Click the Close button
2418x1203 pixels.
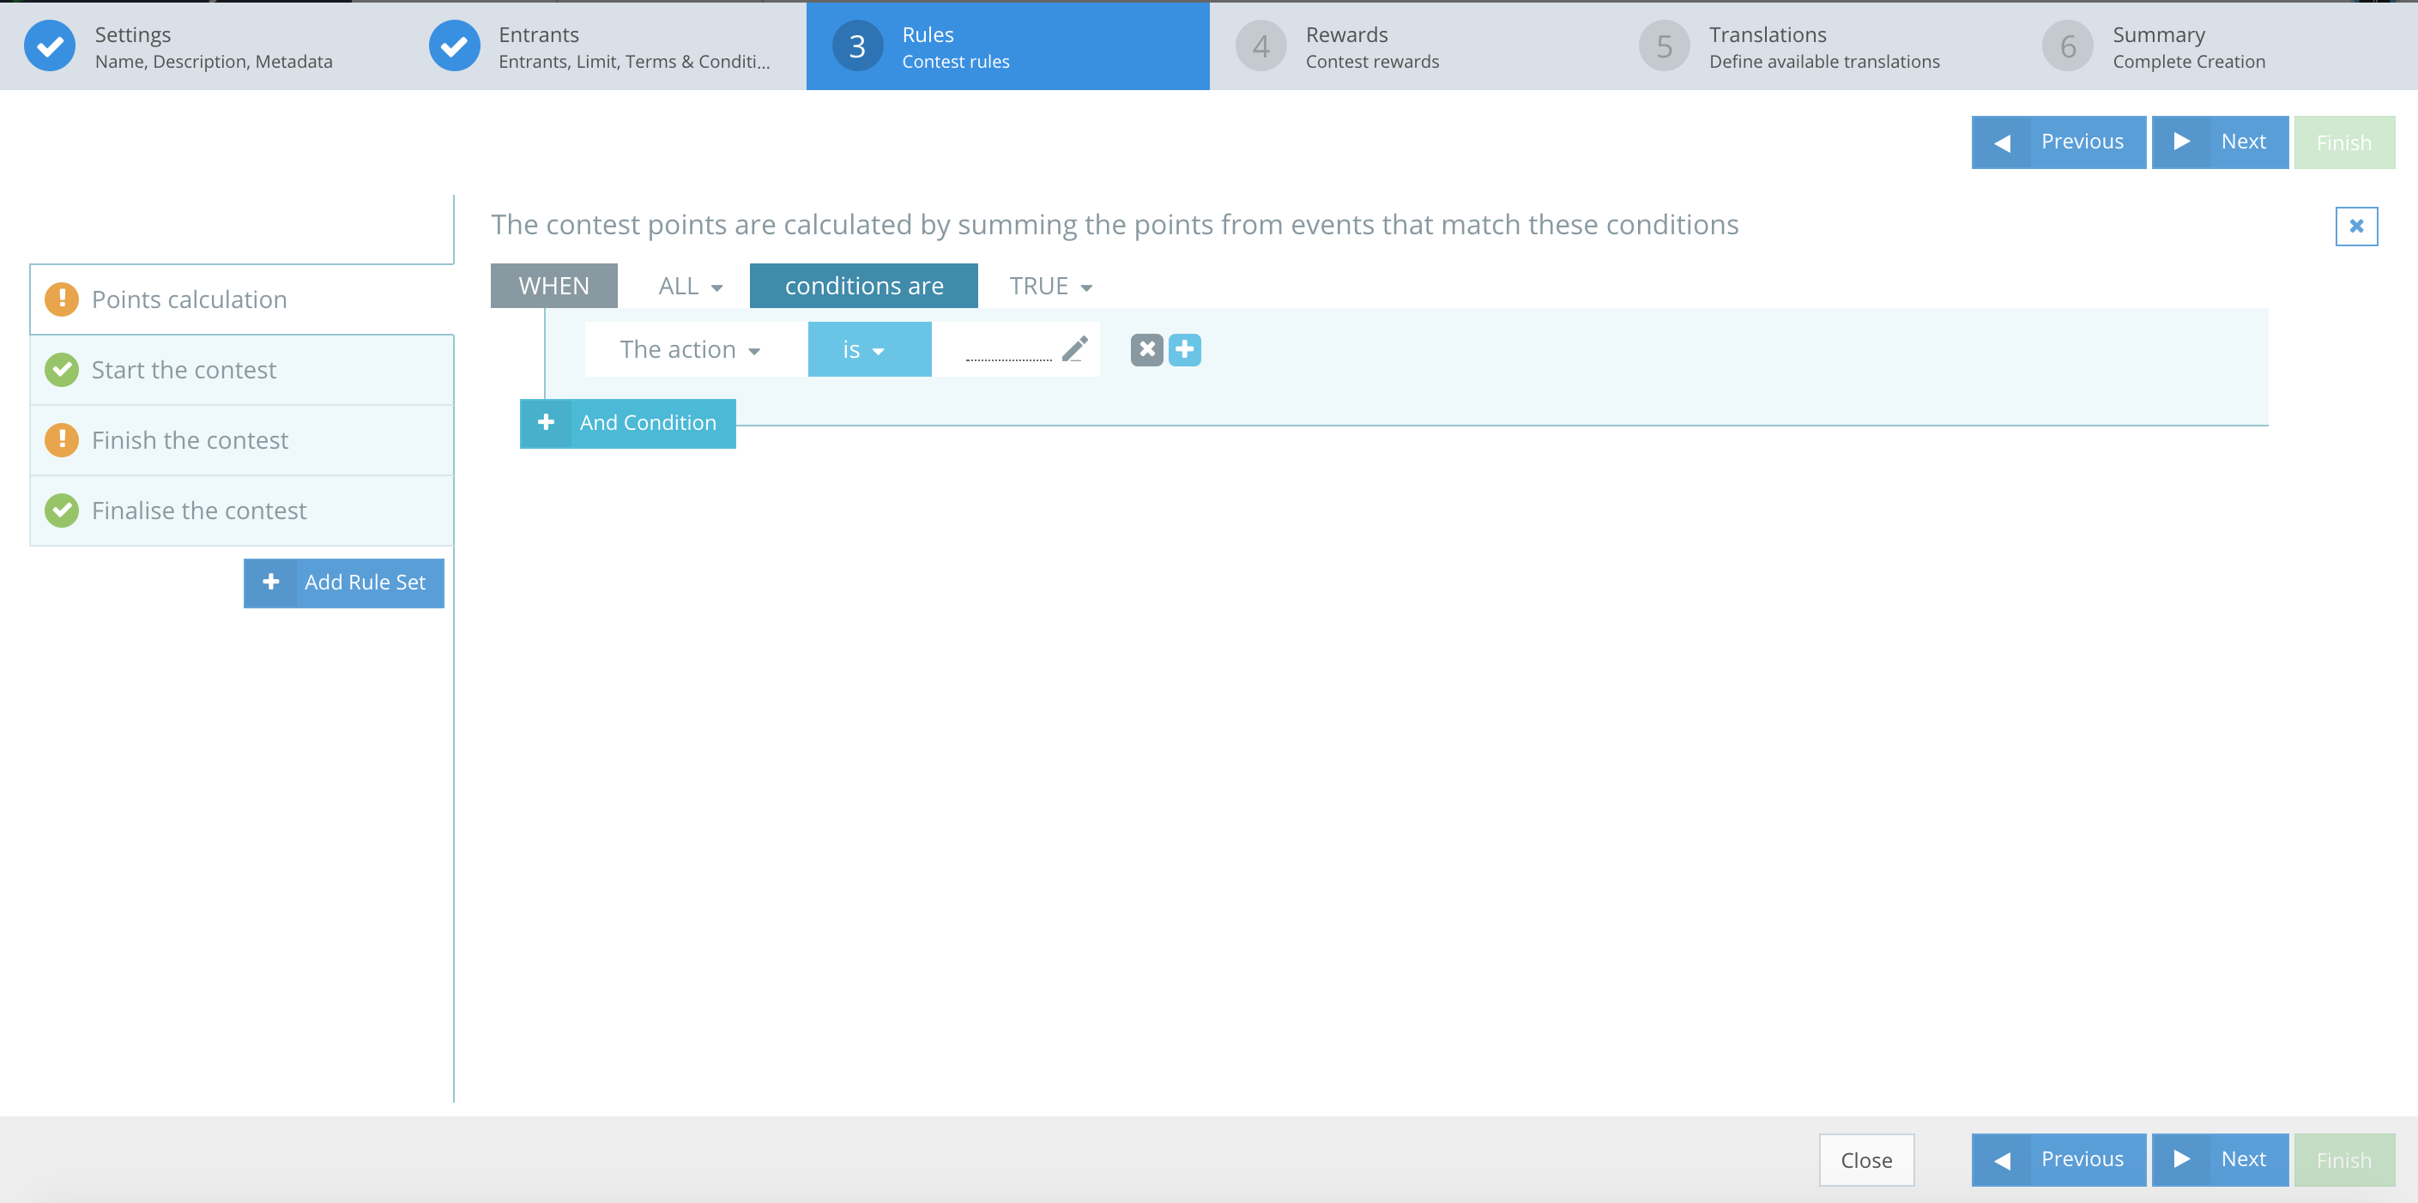[x=1866, y=1161]
